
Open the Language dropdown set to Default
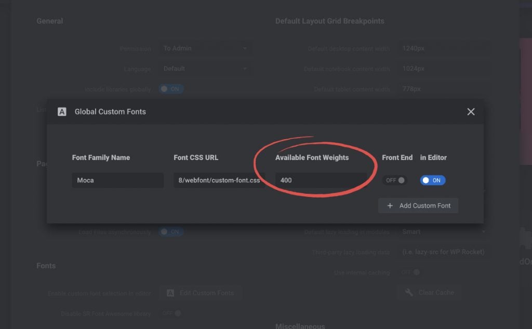pyautogui.click(x=205, y=68)
